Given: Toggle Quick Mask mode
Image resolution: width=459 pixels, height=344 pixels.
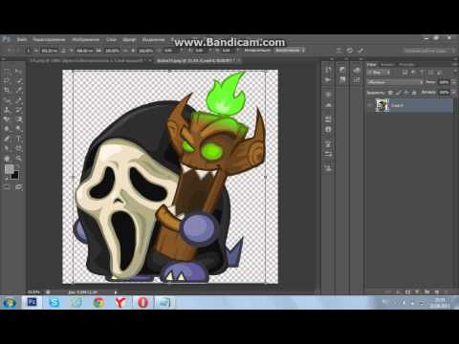Looking at the screenshot, I should coord(7,187).
